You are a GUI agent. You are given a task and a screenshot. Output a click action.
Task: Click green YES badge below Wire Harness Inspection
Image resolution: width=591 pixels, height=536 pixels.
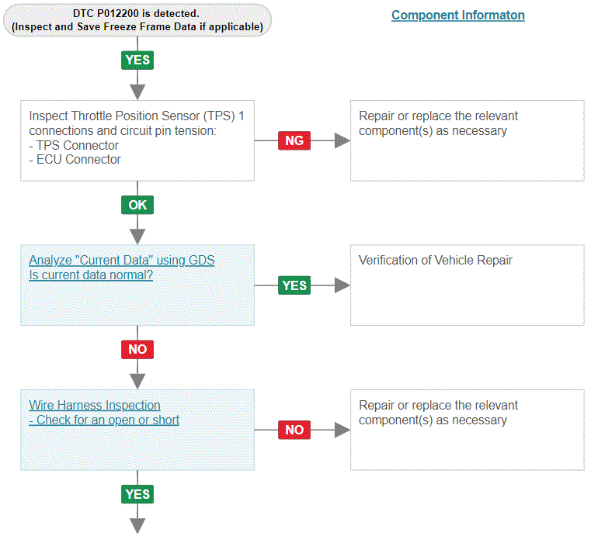click(x=137, y=494)
